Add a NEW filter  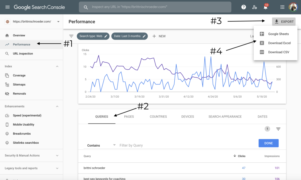tap(159, 36)
